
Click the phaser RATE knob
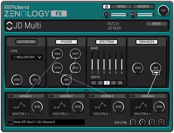pyautogui.click(x=75, y=54)
